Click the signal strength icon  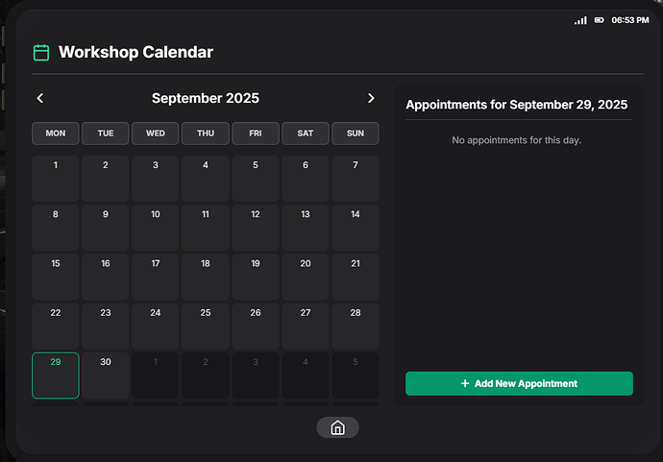(x=580, y=20)
